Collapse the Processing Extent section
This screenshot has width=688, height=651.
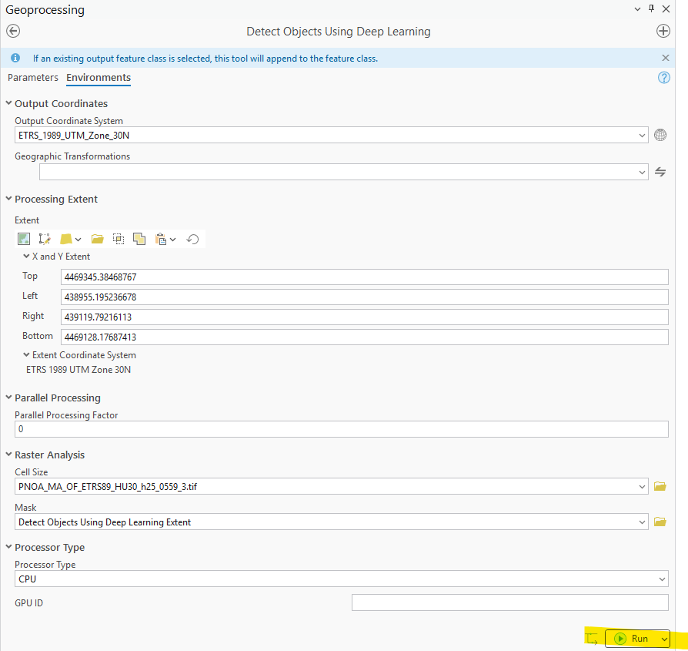tap(8, 199)
